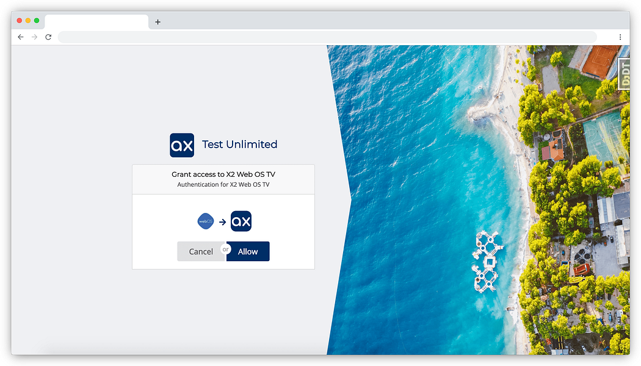Image resolution: width=641 pixels, height=366 pixels.
Task: Close the window with red button
Action: coord(19,20)
